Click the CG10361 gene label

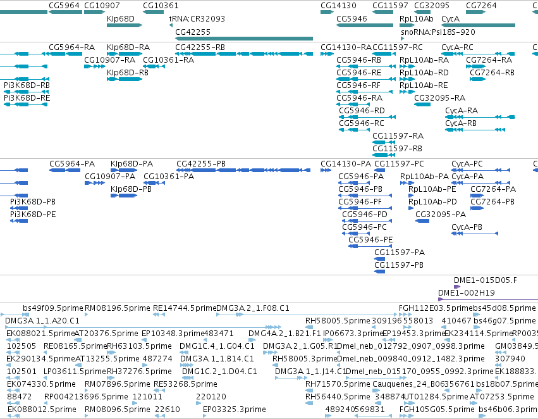click(161, 6)
